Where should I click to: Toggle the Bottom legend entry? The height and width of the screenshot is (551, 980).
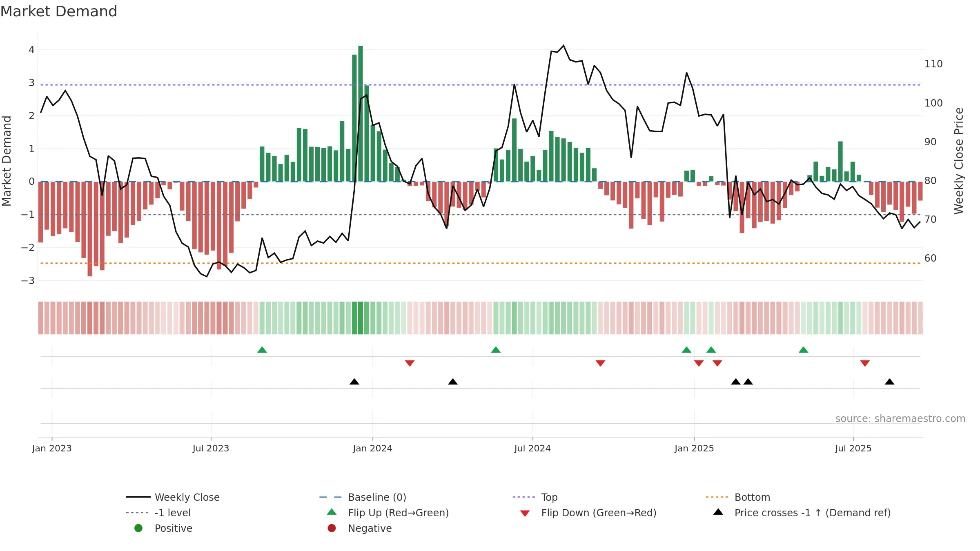[738, 497]
